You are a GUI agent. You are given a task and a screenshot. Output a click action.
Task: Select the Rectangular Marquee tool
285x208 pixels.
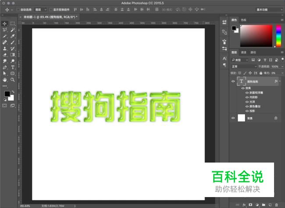pos(13,24)
